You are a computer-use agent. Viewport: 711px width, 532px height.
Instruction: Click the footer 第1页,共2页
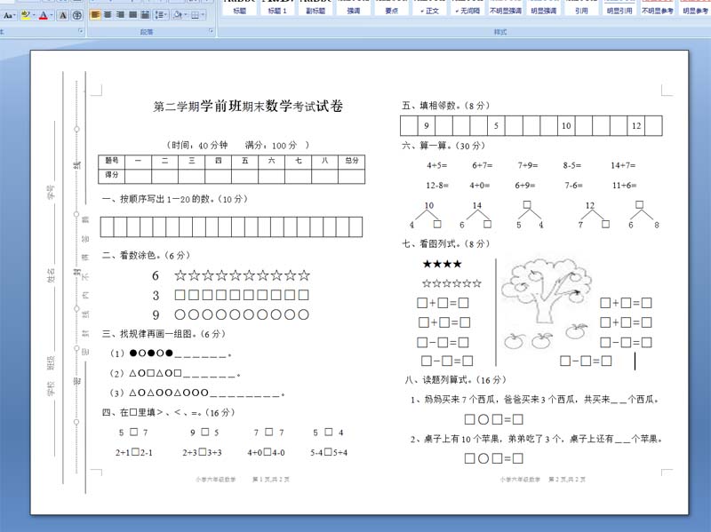(x=271, y=479)
